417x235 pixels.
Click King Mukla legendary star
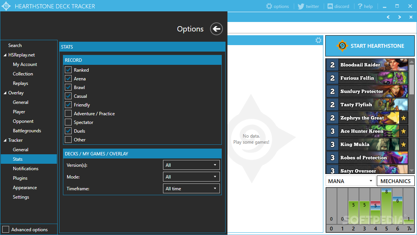tap(403, 144)
